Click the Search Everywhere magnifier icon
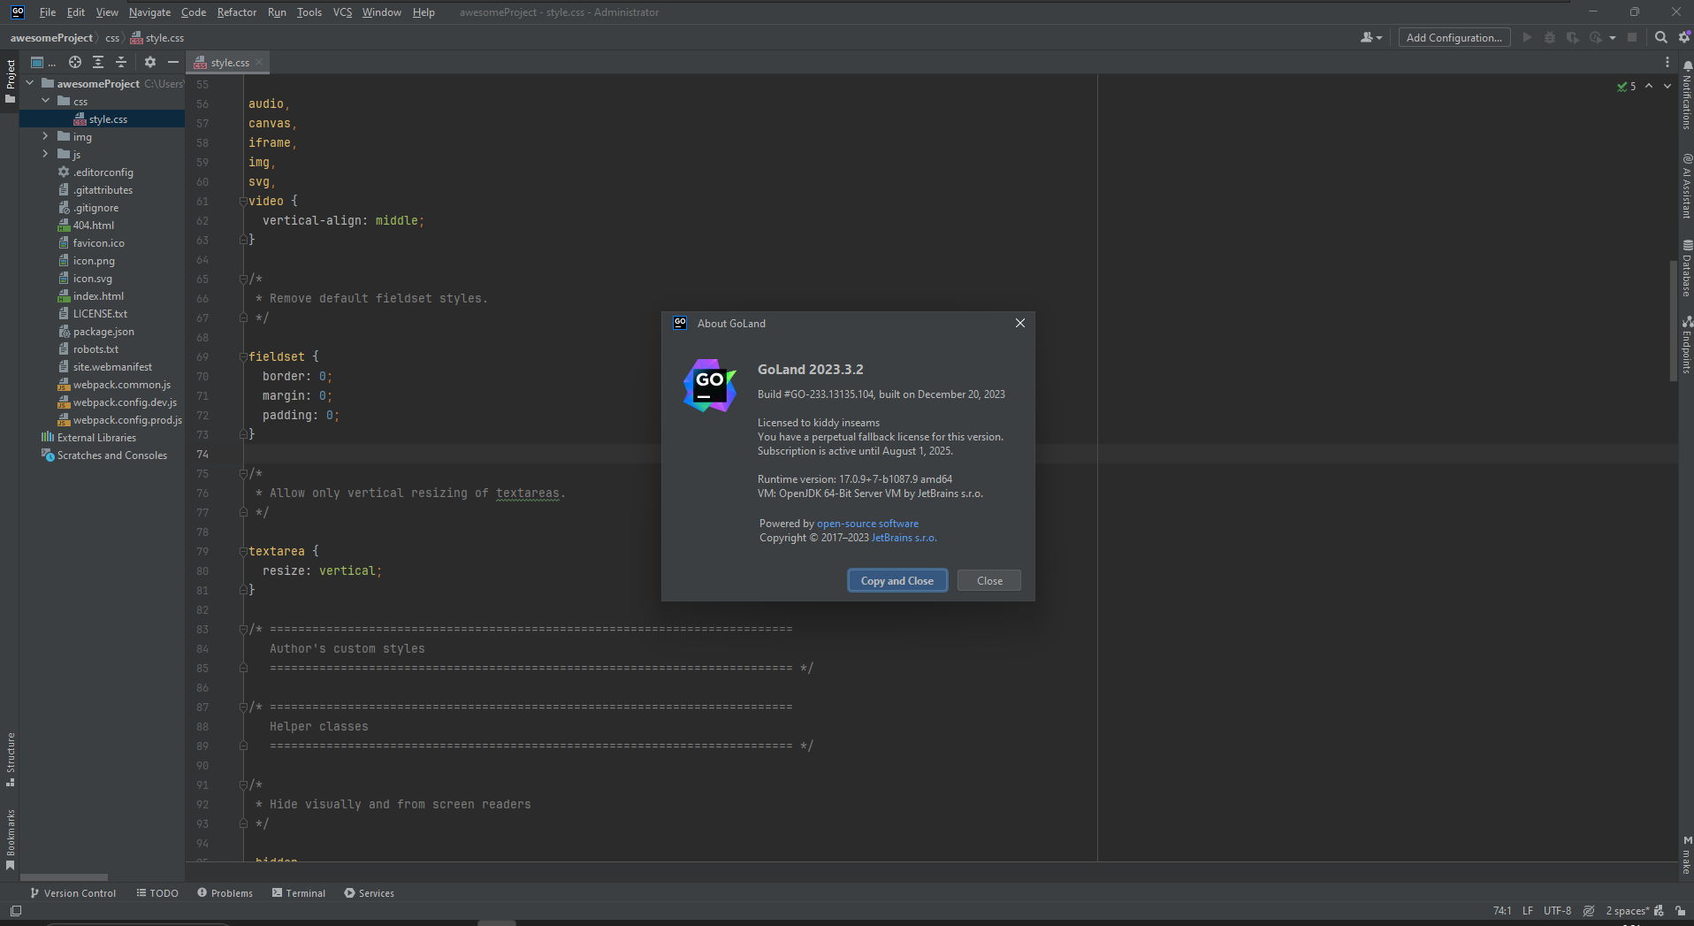The height and width of the screenshot is (926, 1694). pos(1660,37)
